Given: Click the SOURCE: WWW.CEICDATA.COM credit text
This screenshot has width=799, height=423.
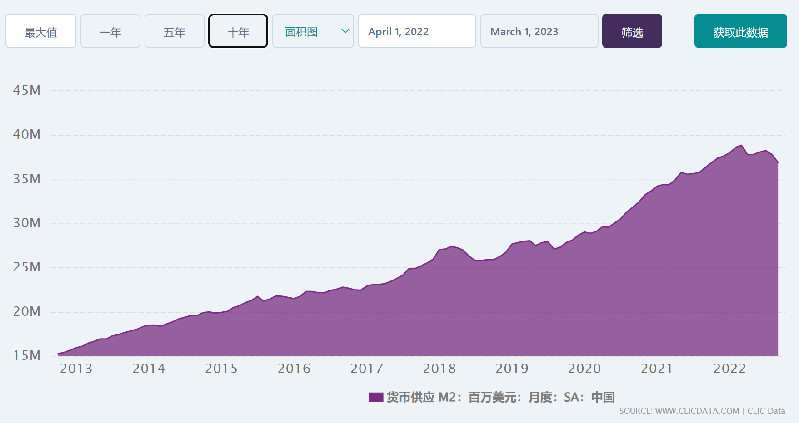Looking at the screenshot, I should (679, 411).
